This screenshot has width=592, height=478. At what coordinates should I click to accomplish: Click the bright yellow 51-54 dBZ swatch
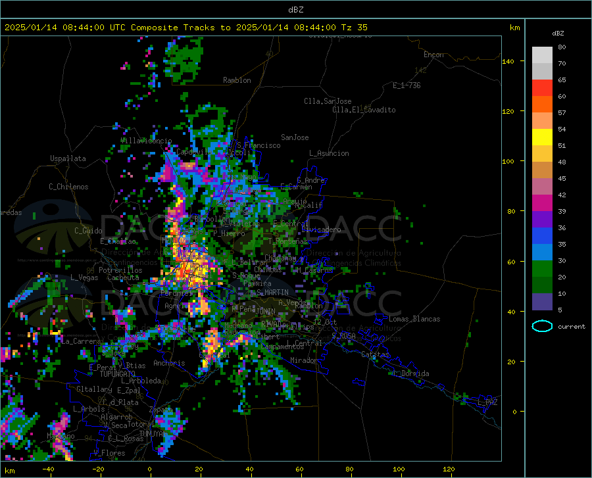[542, 137]
